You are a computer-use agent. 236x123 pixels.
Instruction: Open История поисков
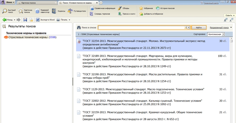point(158,8)
